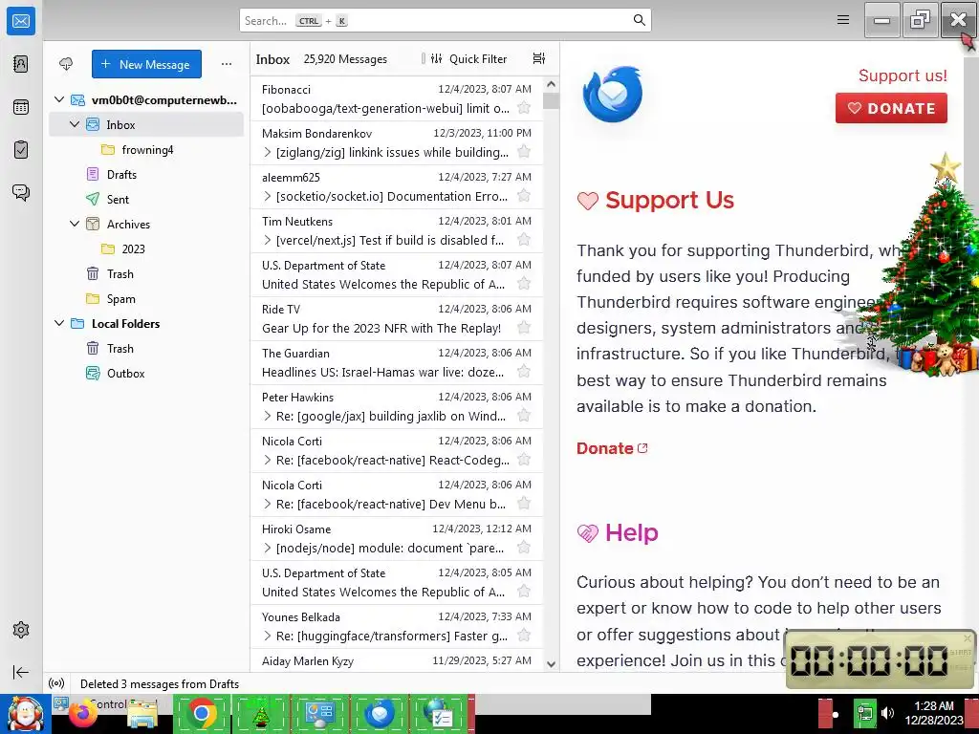Click the taskbar clock showing 1:28 AM

click(933, 713)
